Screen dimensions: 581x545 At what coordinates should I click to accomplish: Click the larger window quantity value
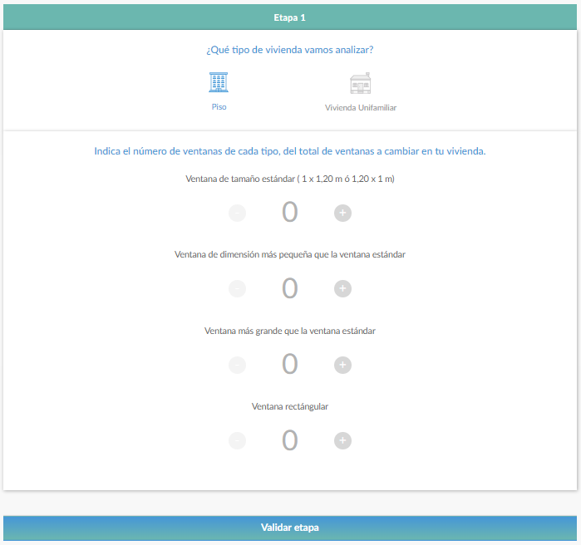pyautogui.click(x=289, y=364)
